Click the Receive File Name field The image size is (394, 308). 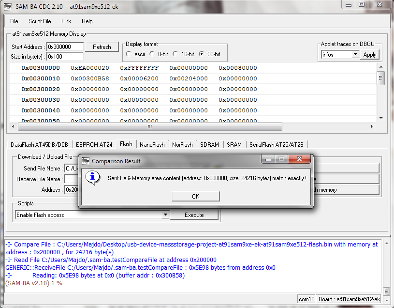coord(72,179)
